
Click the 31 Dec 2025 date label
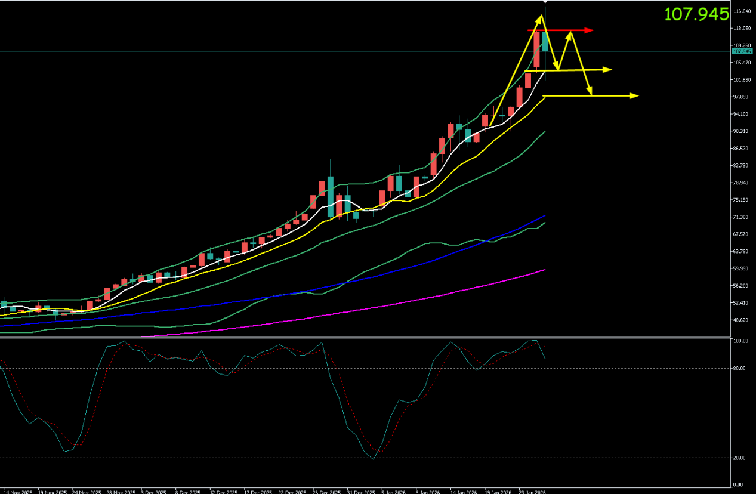point(360,492)
